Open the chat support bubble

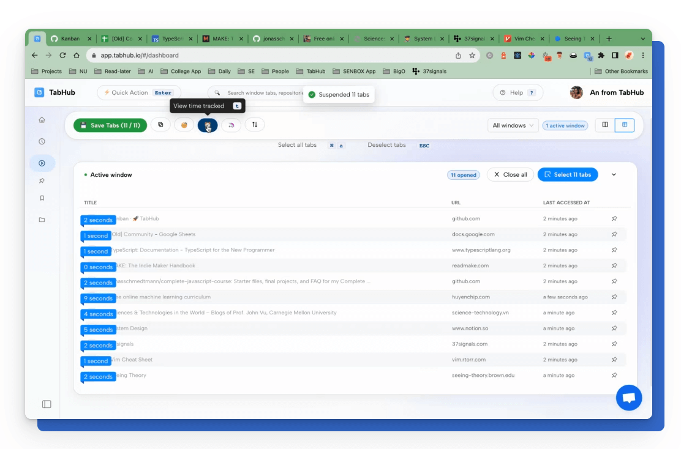628,398
